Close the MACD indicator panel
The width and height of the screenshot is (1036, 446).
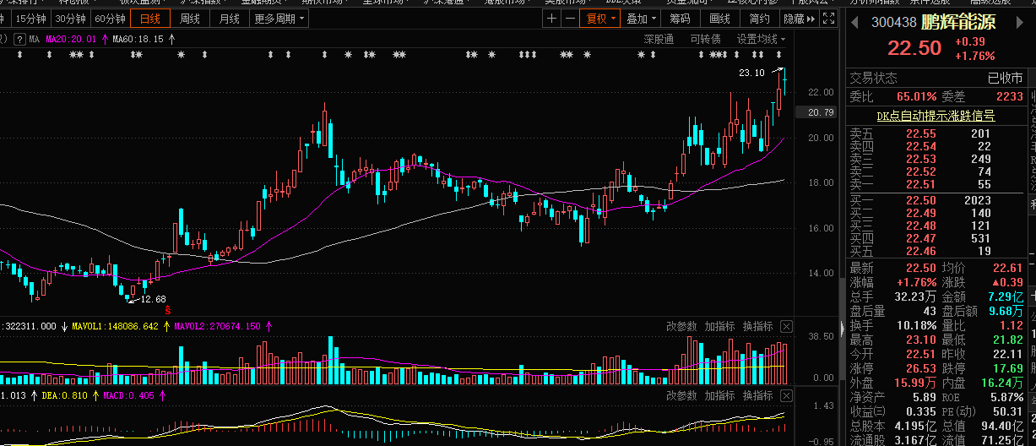[x=786, y=395]
